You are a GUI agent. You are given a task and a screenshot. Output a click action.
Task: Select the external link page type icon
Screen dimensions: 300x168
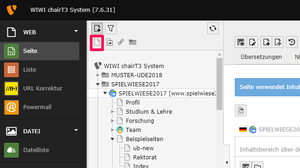(121, 42)
